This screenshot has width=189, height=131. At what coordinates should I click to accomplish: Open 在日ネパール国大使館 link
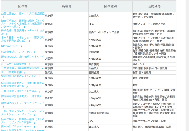point(14,64)
